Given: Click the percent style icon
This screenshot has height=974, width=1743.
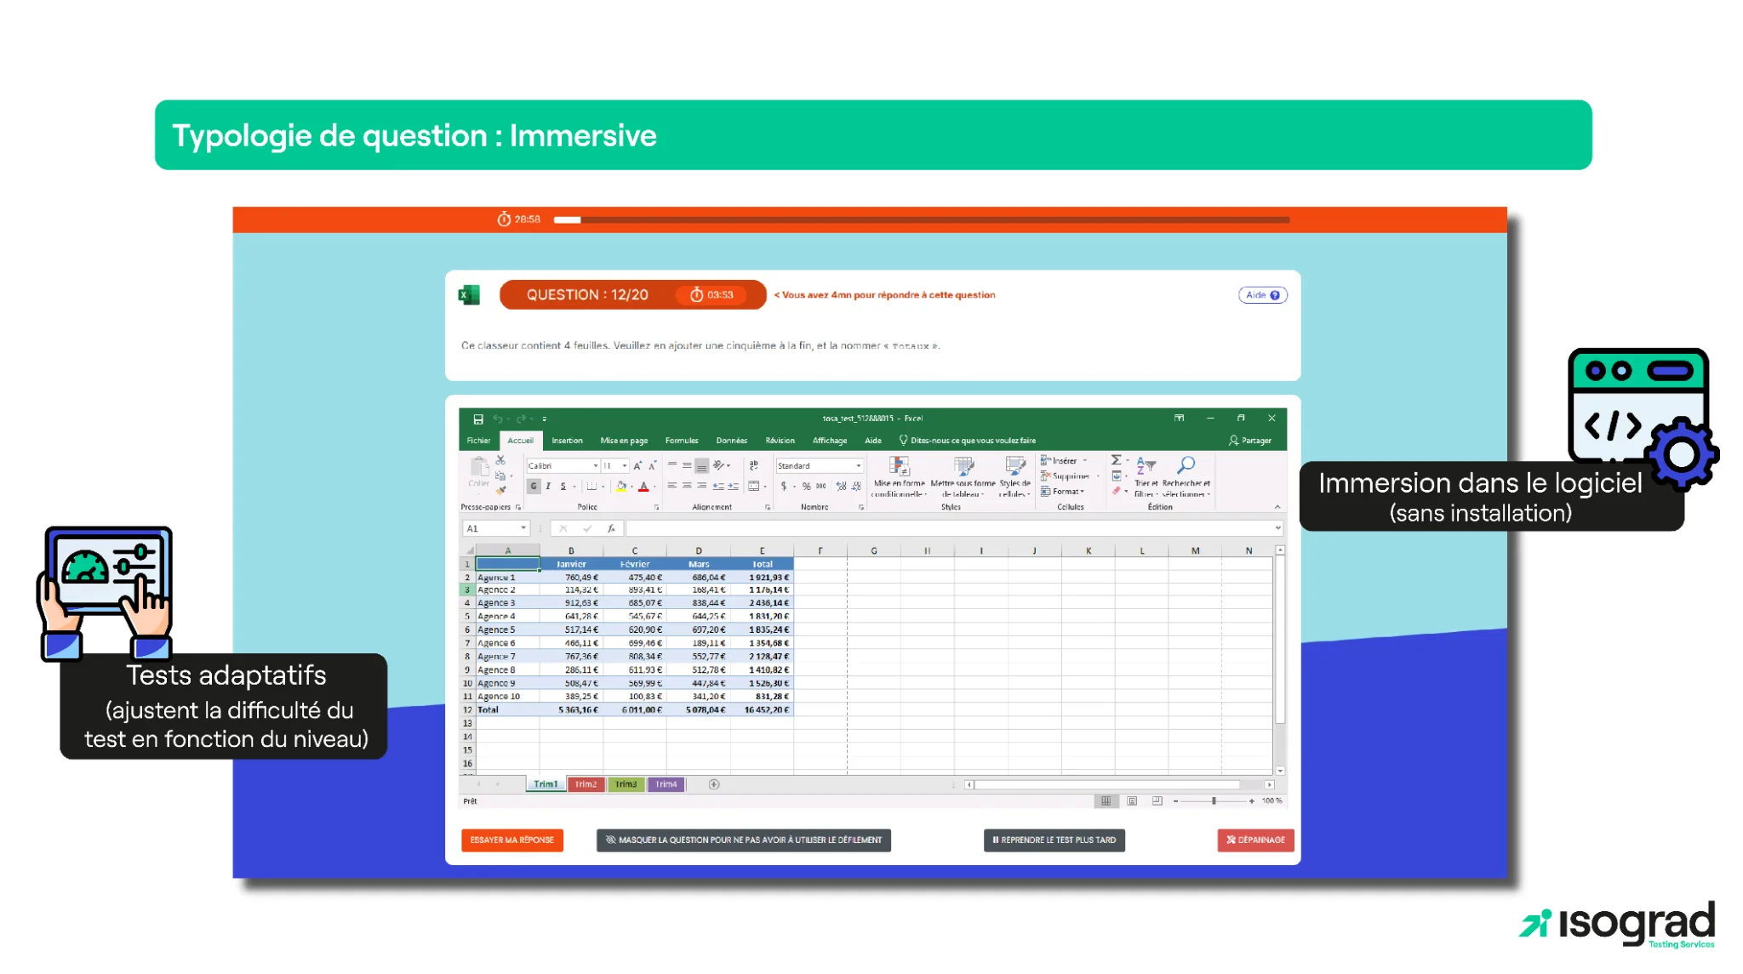Looking at the screenshot, I should point(806,487).
